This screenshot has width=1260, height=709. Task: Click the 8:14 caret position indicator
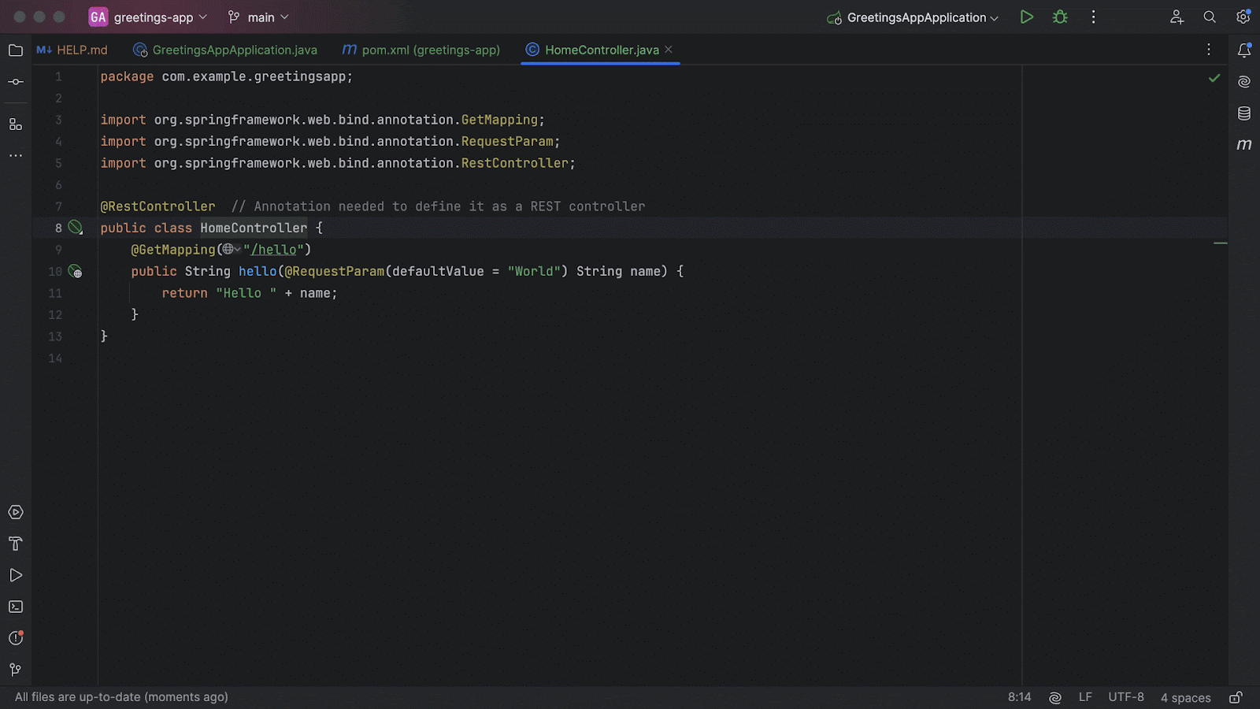pos(1019,697)
